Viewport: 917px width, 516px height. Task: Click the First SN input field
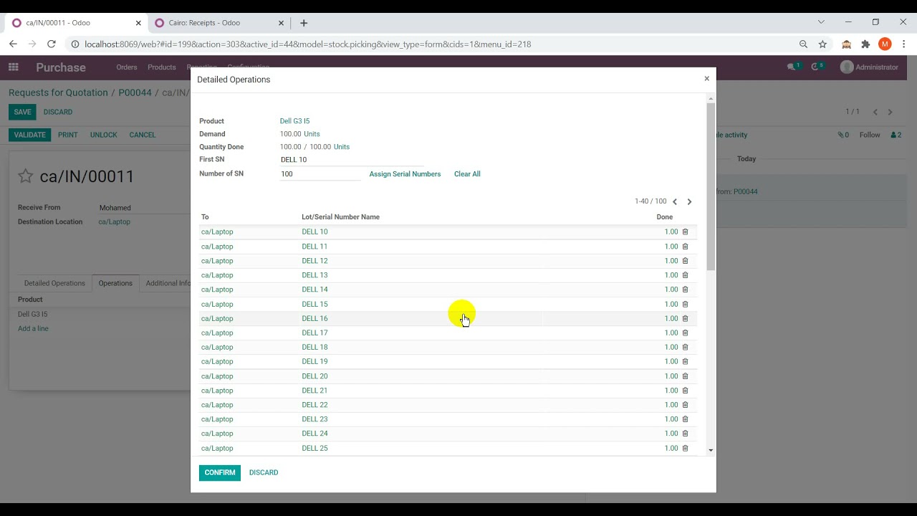click(351, 160)
